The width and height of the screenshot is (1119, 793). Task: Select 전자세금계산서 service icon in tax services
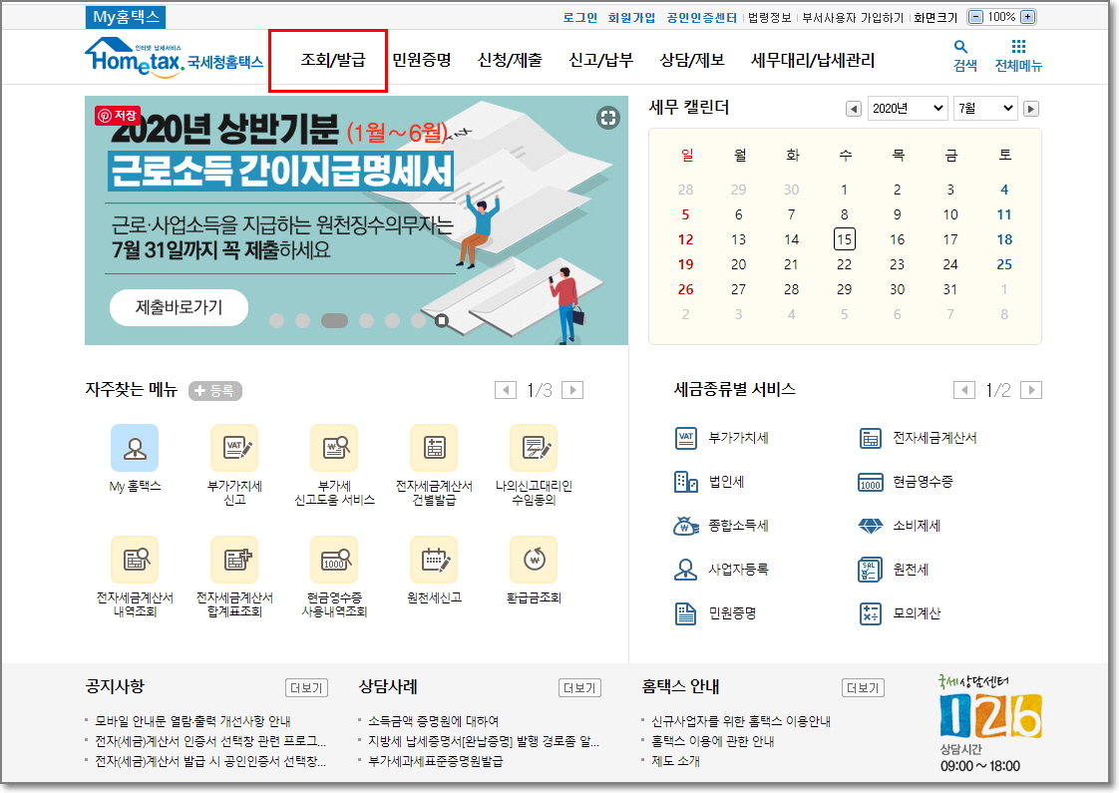pos(870,438)
